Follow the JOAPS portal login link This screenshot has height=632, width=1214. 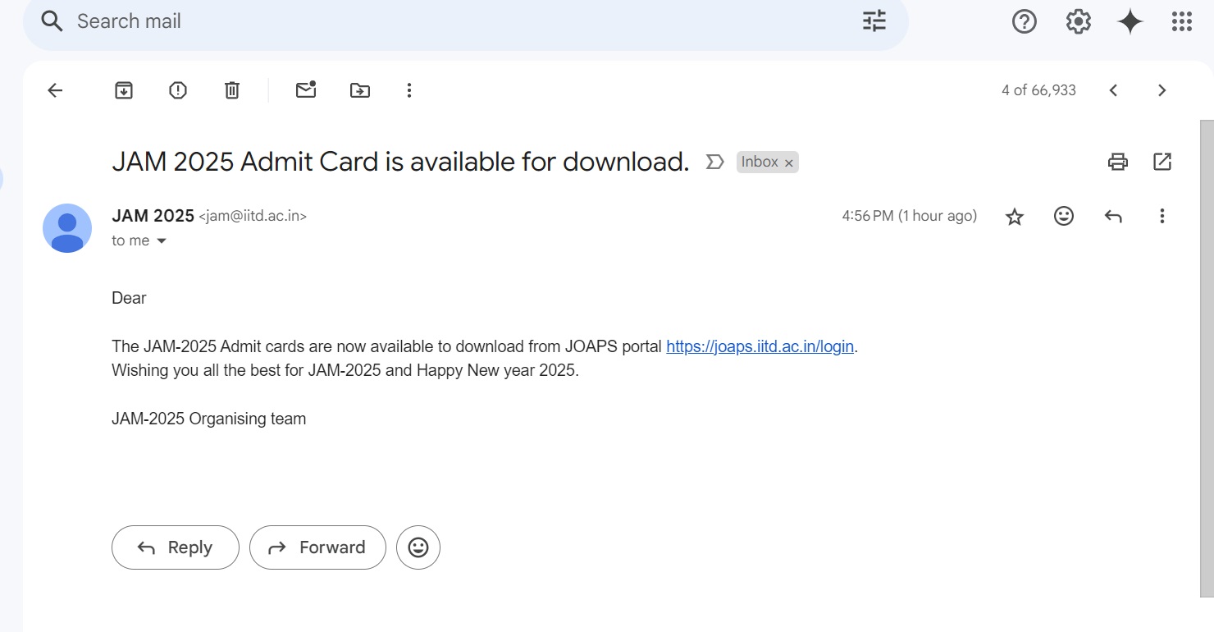759,346
